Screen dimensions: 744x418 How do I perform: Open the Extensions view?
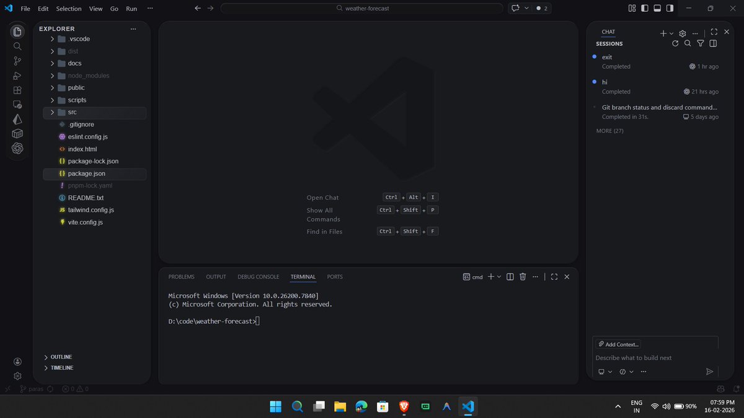[17, 90]
